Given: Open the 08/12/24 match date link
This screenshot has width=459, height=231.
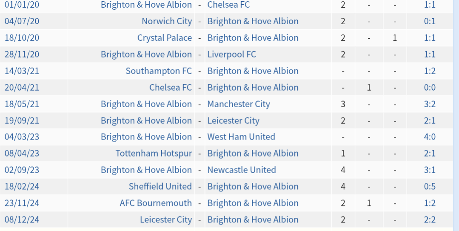Looking at the screenshot, I should pos(22,220).
